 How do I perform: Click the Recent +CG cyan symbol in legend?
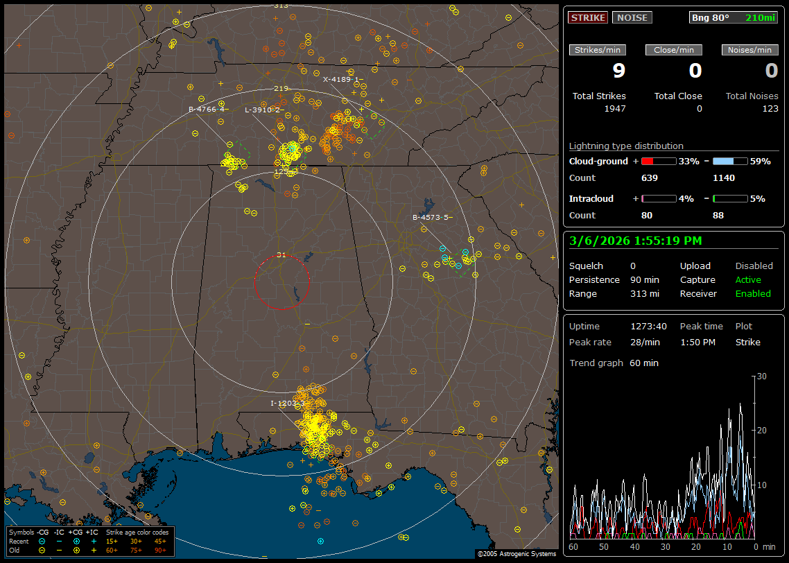click(x=76, y=541)
